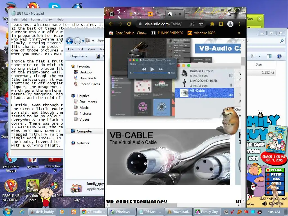This screenshot has height=216, width=288.
Task: Select PETER in the Family Guy app
Action: [274, 174]
